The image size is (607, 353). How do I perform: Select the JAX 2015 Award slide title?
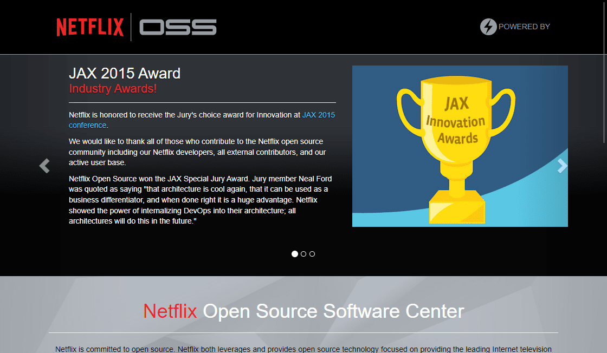pos(125,73)
